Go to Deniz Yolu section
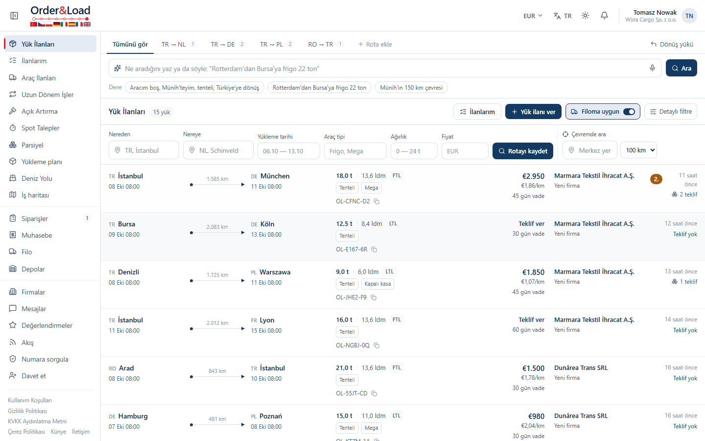705x441 pixels. click(50, 178)
